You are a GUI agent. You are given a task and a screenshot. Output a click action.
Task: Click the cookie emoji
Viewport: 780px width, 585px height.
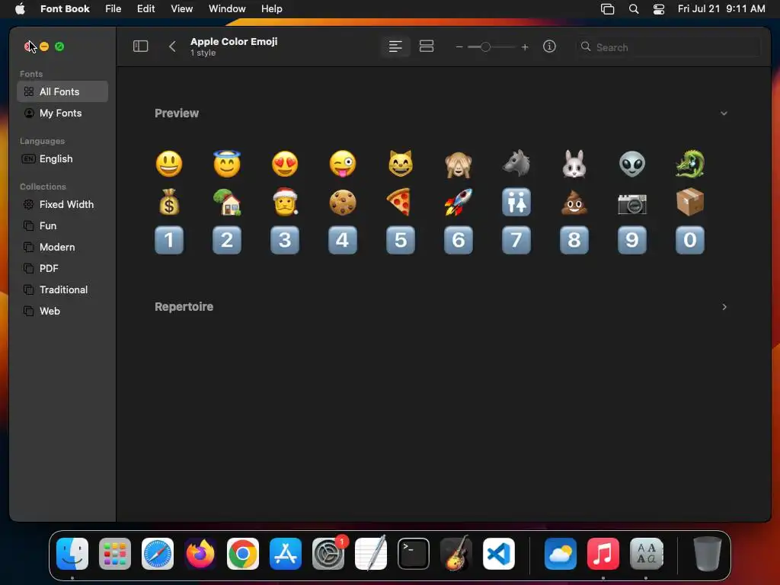pyautogui.click(x=343, y=202)
